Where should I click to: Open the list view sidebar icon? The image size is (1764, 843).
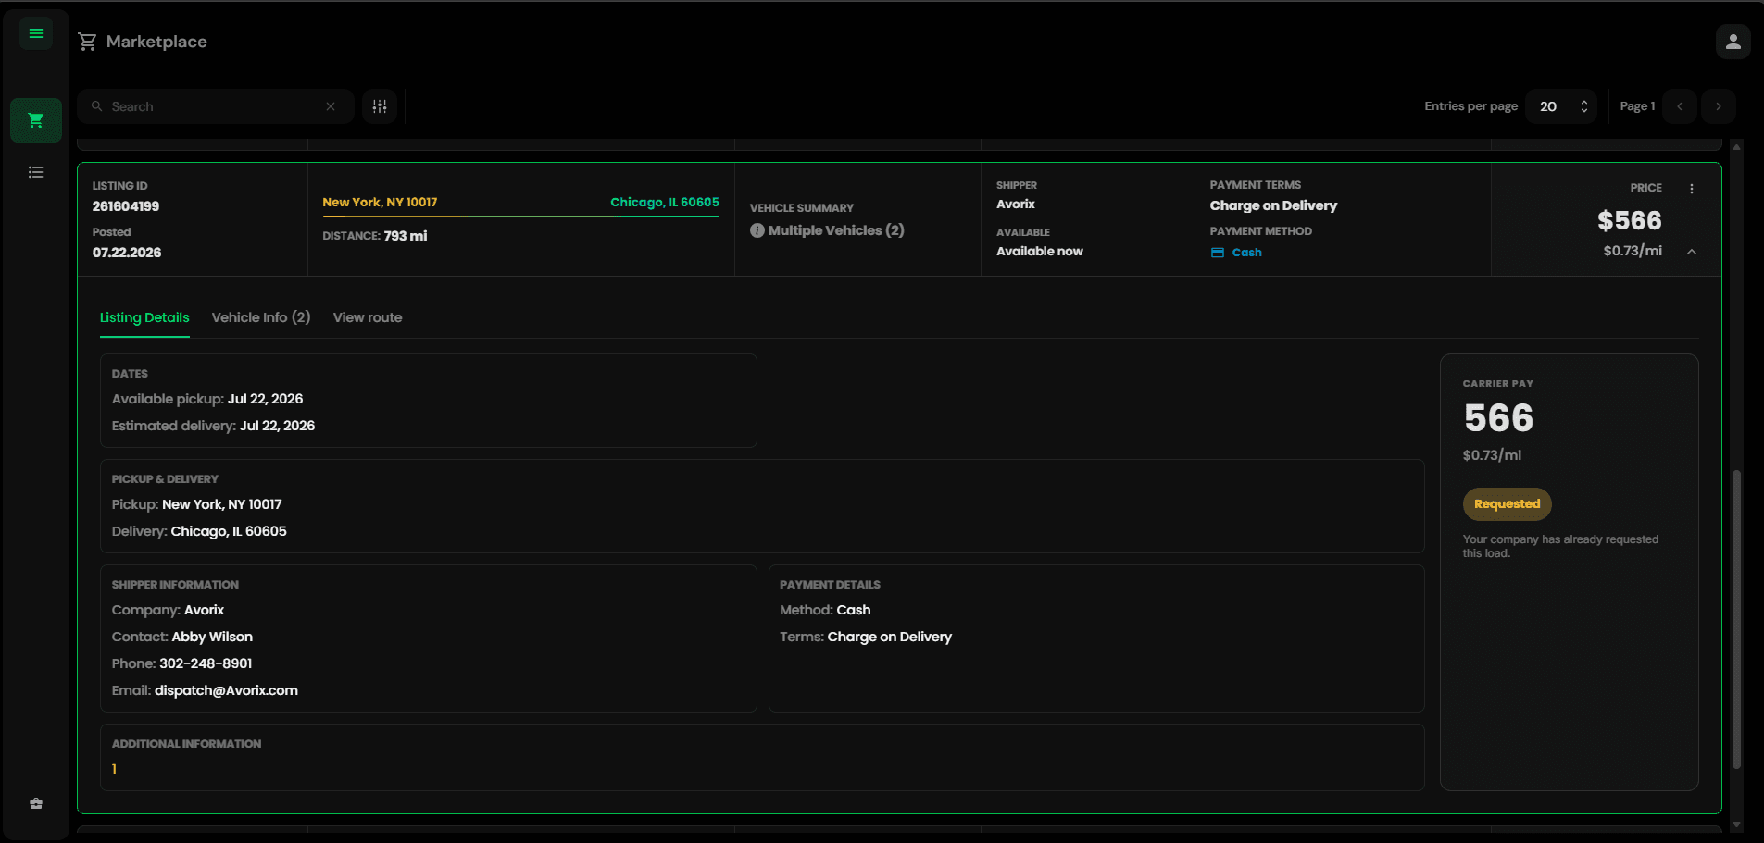tap(36, 172)
